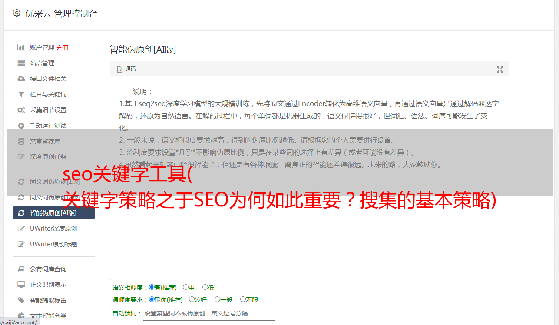Click the 说明： text in the editor
The image size is (559, 325).
tap(143, 92)
